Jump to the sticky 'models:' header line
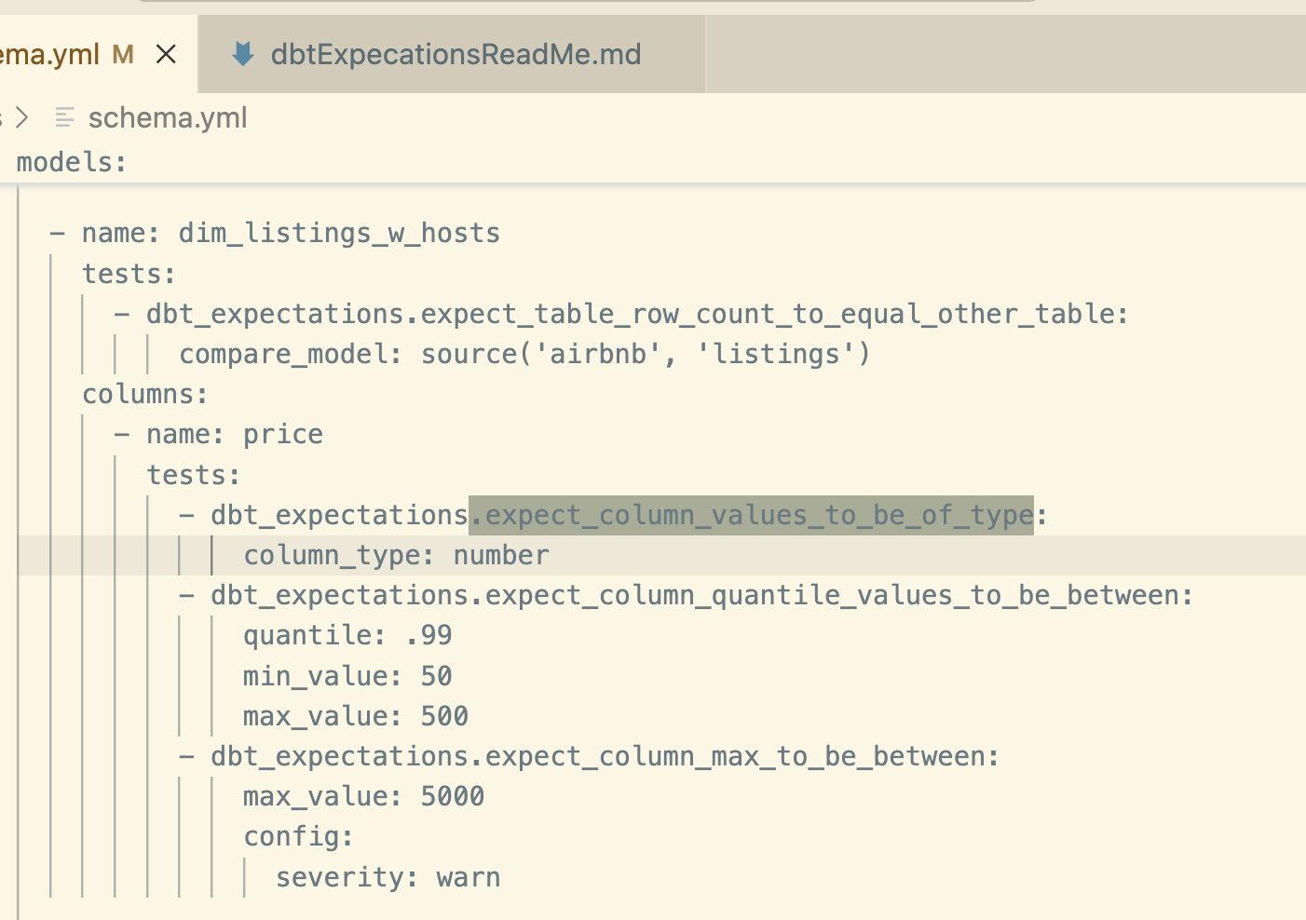The image size is (1306, 920). [x=72, y=162]
